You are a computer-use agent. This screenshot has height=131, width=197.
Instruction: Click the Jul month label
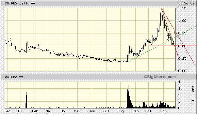point(106,111)
